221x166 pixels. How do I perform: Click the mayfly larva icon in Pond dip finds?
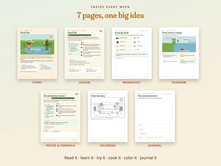(117, 46)
